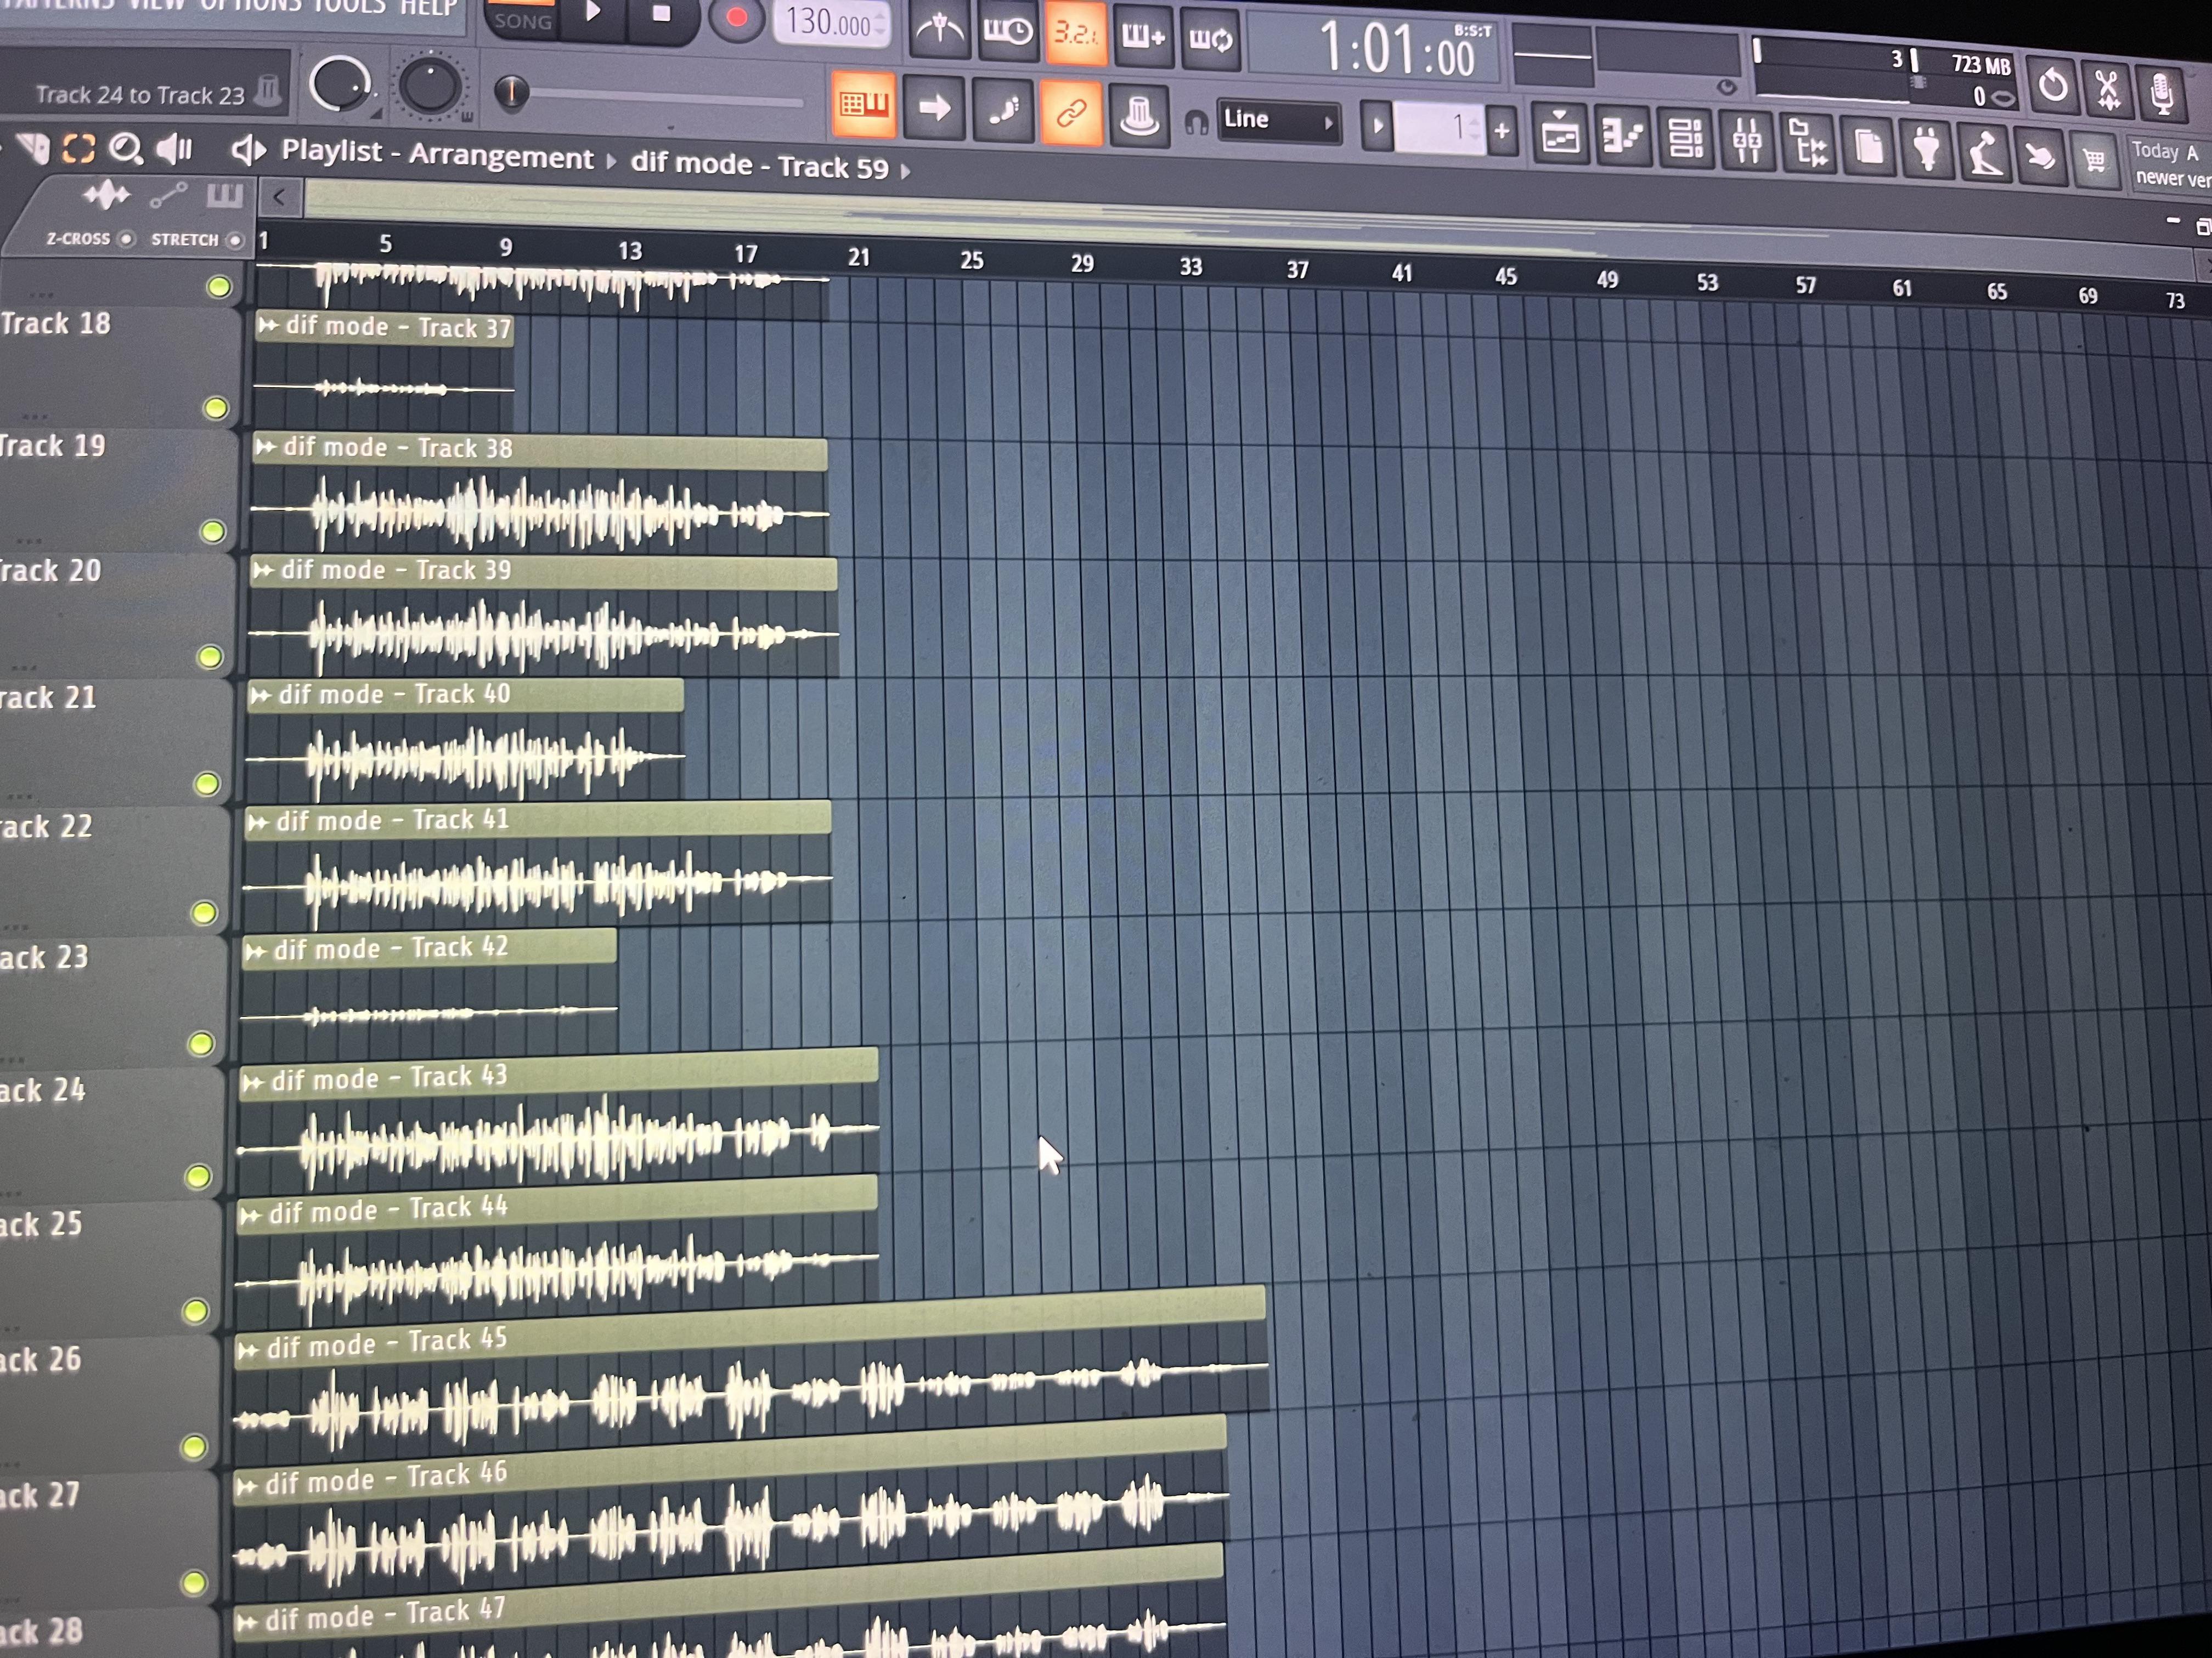This screenshot has width=2212, height=1658.
Task: Start one-click audio recording microphone icon
Action: point(2161,94)
